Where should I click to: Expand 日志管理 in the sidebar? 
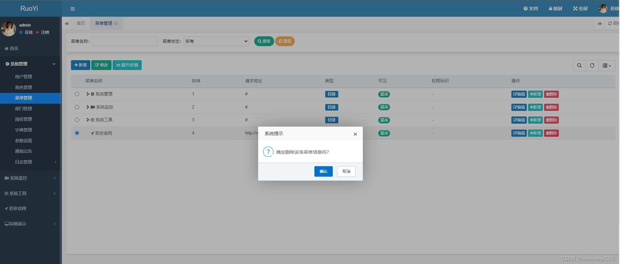[30, 162]
